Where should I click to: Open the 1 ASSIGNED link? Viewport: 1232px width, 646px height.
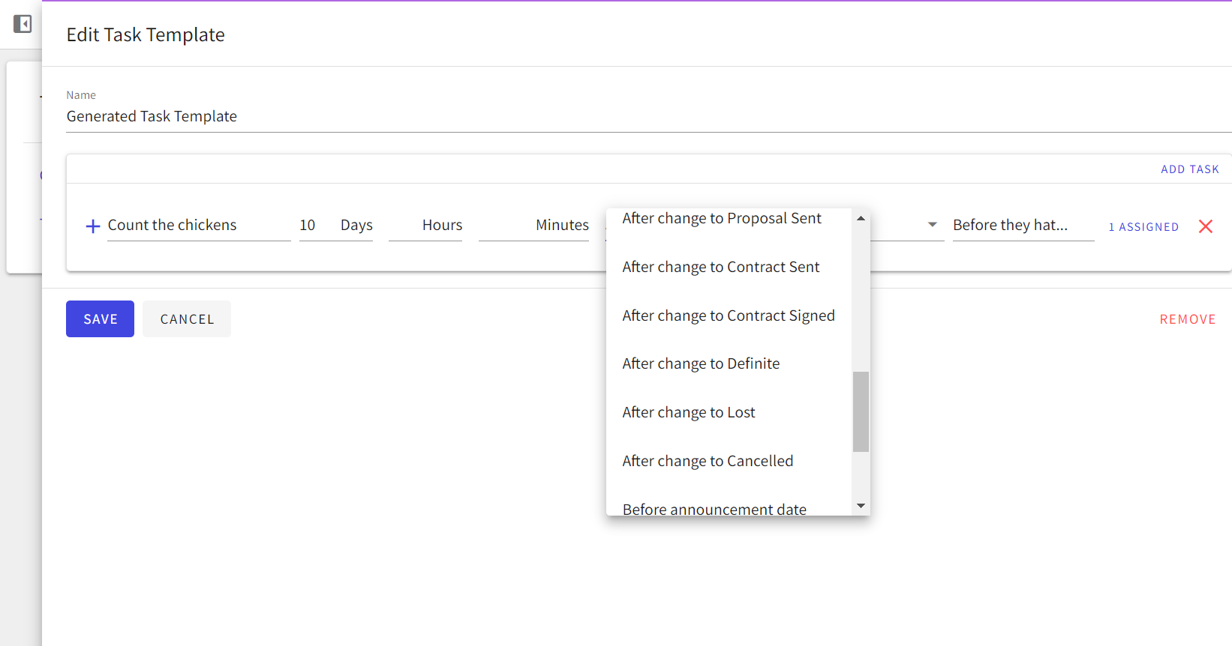[1143, 226]
